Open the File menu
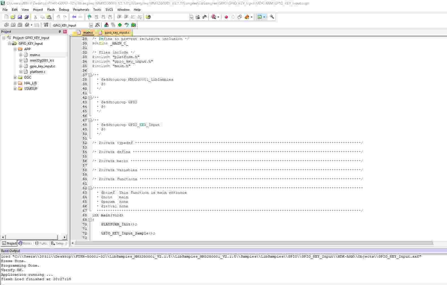Image resolution: width=447 pixels, height=285 pixels. pyautogui.click(x=5, y=10)
